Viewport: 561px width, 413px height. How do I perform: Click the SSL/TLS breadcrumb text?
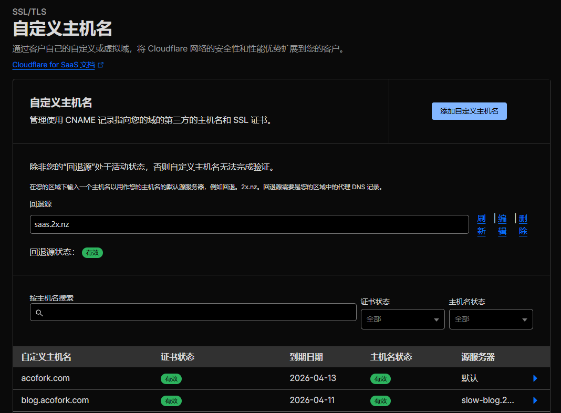pyautogui.click(x=29, y=12)
